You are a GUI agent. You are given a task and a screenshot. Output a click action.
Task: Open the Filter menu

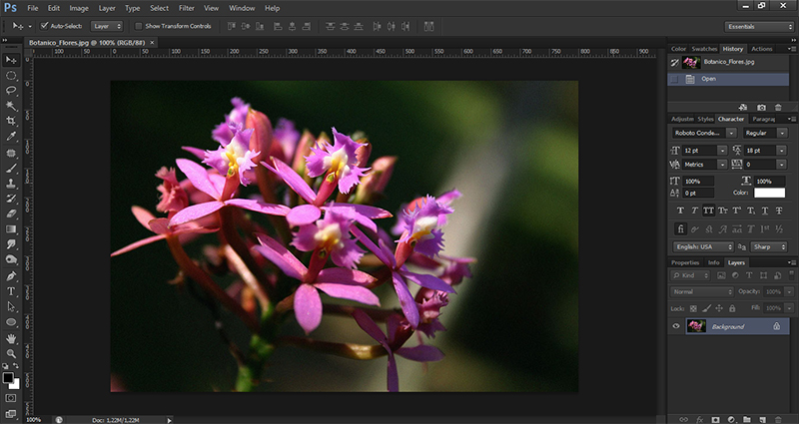(x=187, y=8)
